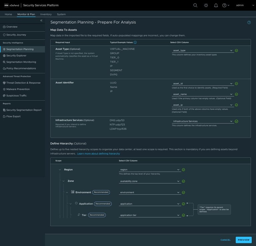Click the Preview button

(x=243, y=240)
